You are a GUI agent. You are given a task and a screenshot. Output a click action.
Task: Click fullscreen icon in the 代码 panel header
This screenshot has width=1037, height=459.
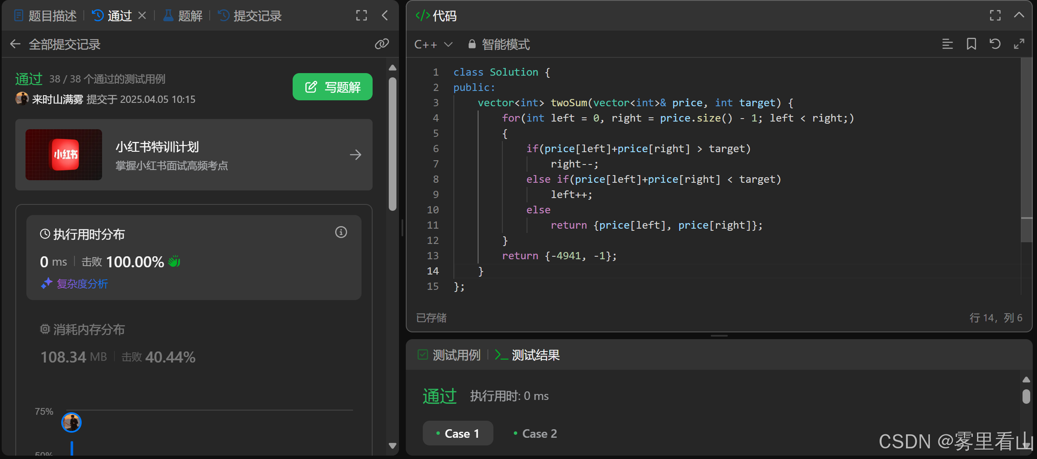click(x=995, y=16)
